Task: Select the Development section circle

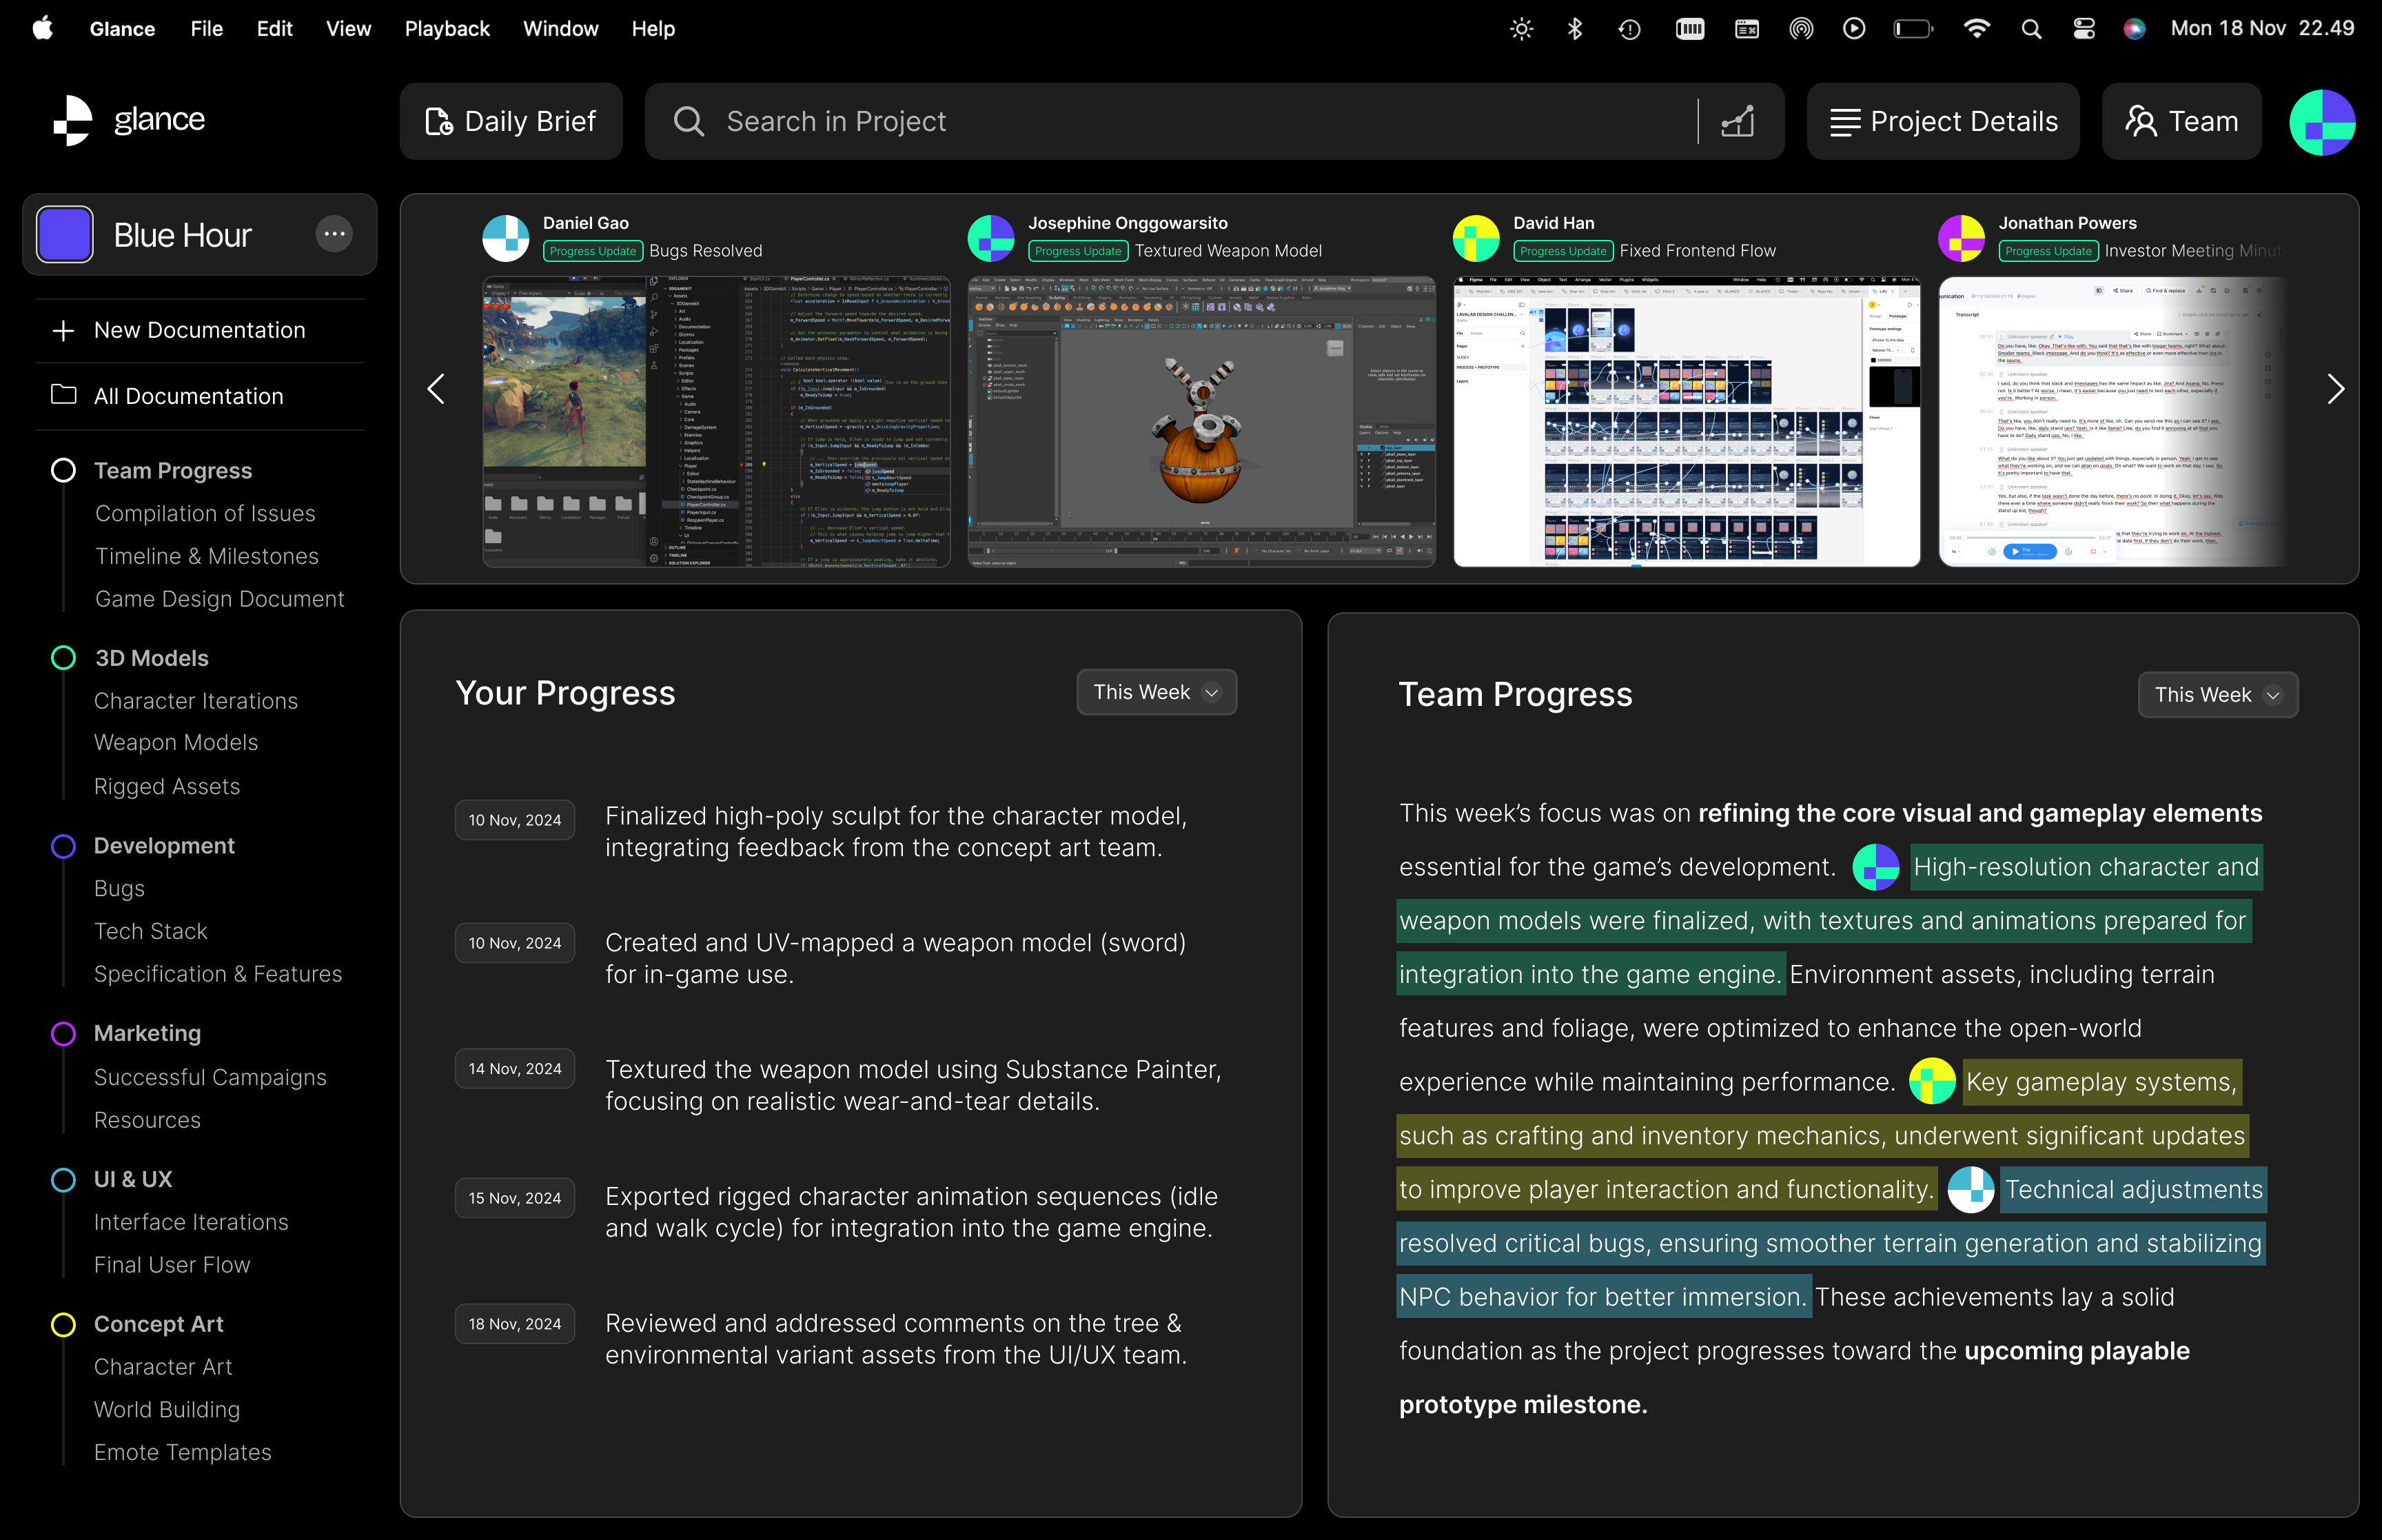Action: (63, 846)
